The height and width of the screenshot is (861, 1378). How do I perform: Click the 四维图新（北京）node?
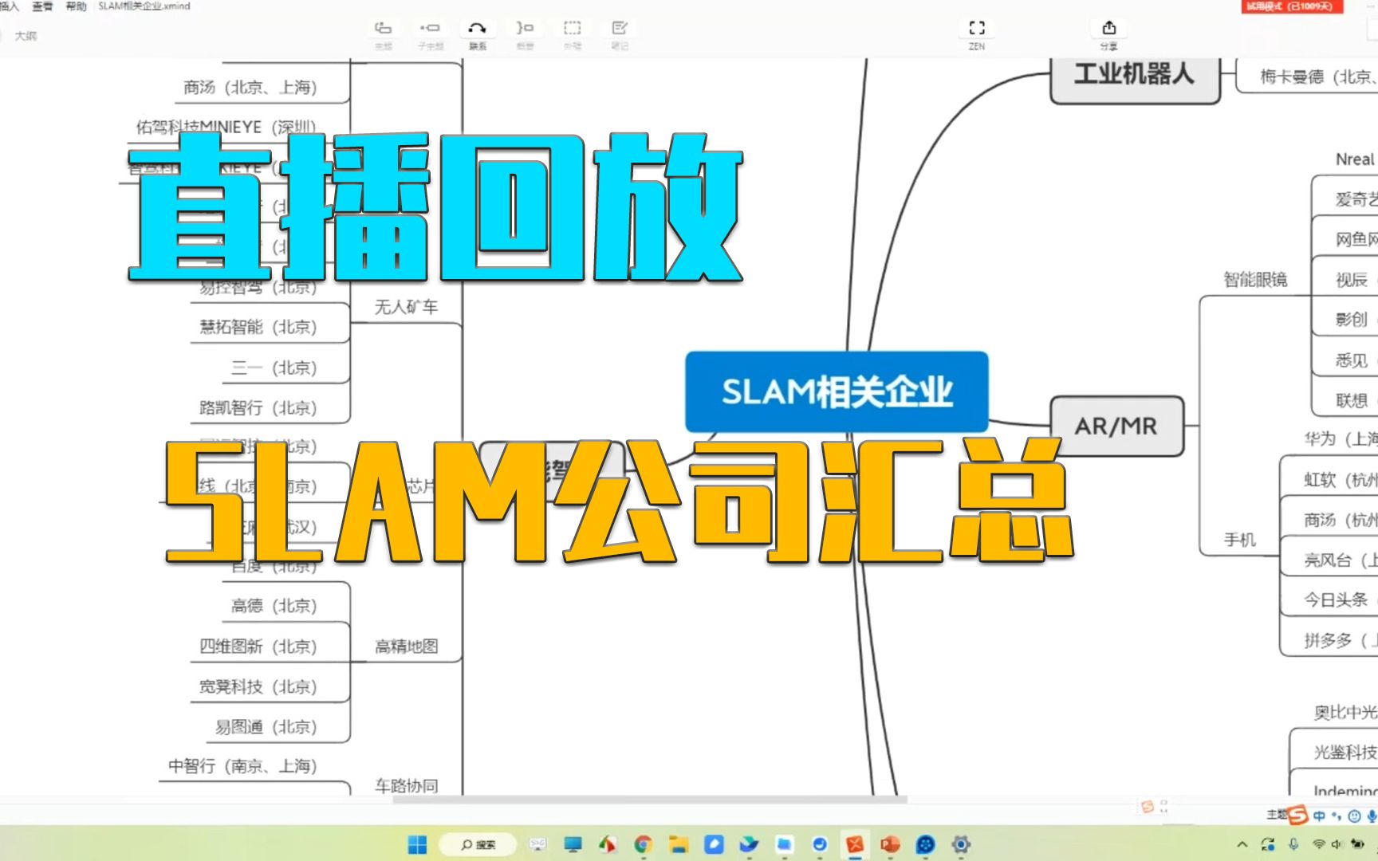(x=258, y=647)
